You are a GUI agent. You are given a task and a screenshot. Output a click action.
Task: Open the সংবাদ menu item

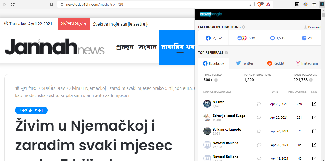point(147,47)
